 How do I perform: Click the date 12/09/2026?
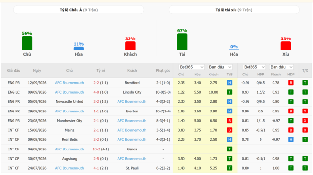[x=37, y=83]
